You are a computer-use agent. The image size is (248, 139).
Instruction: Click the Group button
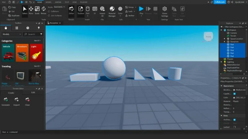[130, 7]
